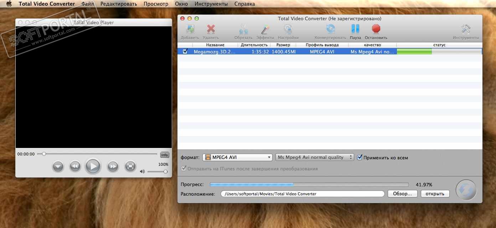This screenshot has height=228, width=496.
Task: Open the Apple menu
Action: [9, 4]
